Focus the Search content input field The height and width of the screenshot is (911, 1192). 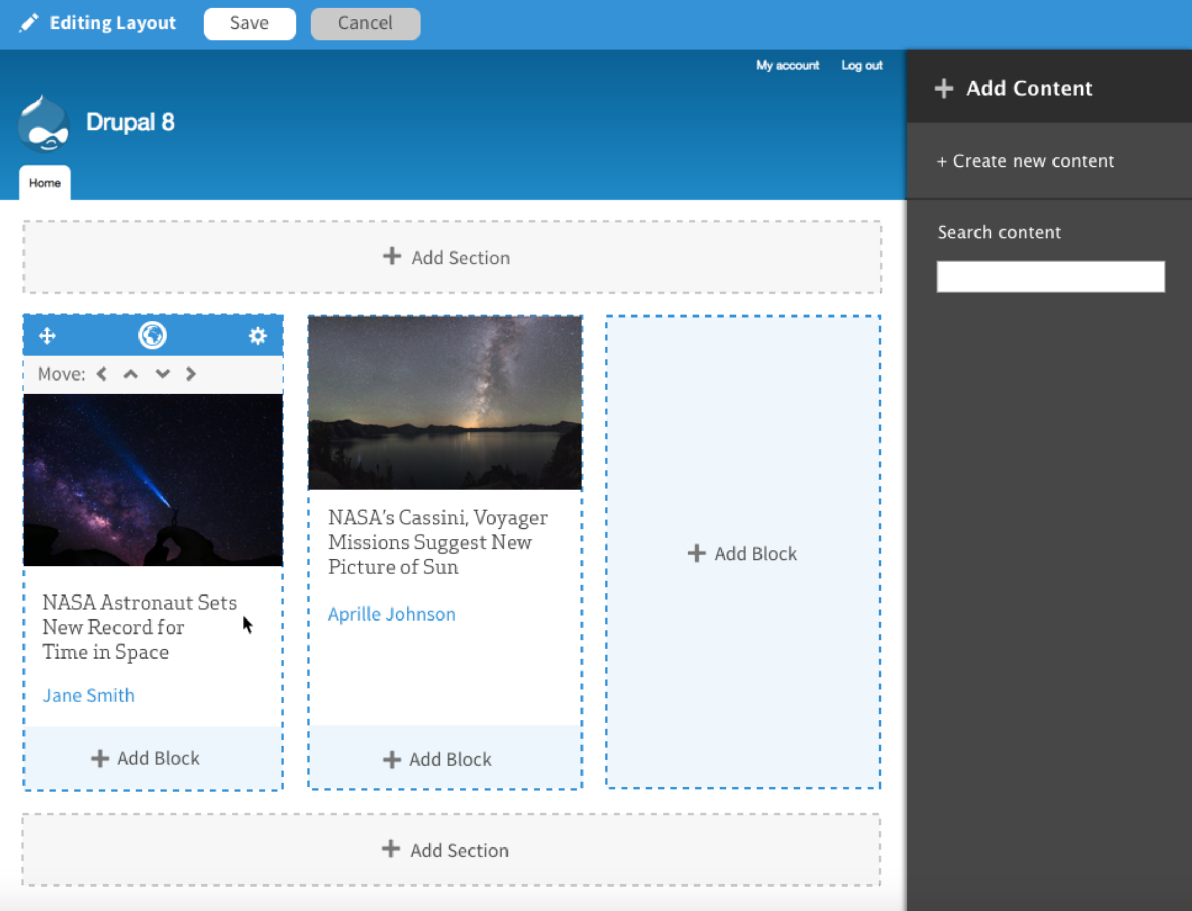(1050, 276)
